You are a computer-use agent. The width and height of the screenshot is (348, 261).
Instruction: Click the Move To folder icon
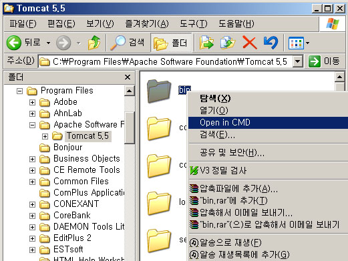coord(206,43)
